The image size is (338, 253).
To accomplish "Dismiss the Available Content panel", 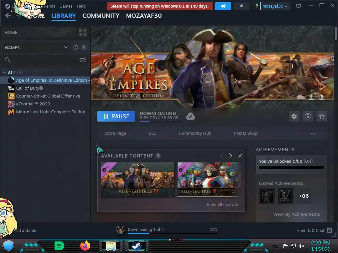I will pos(240,156).
